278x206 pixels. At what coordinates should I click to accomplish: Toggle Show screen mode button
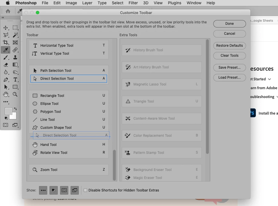75,190
